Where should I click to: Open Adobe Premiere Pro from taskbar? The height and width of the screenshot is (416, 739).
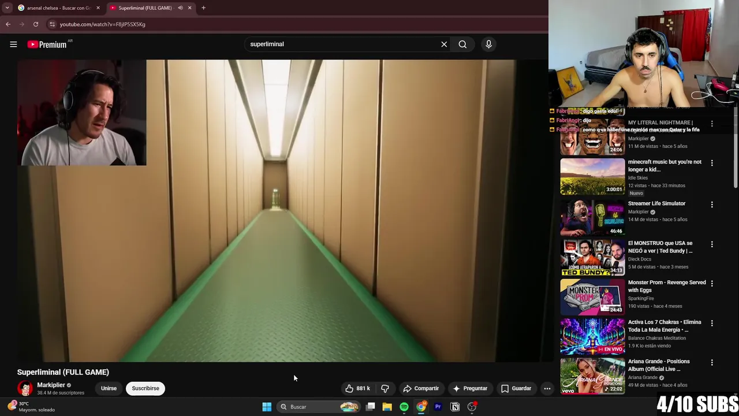click(438, 407)
